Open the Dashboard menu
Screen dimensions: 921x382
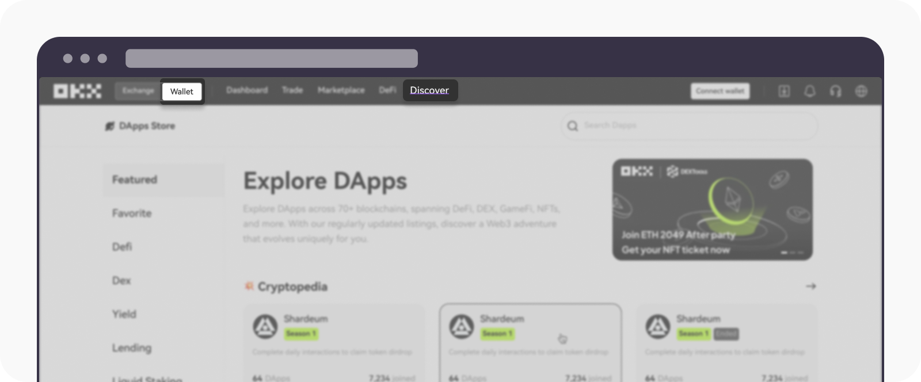(x=247, y=90)
